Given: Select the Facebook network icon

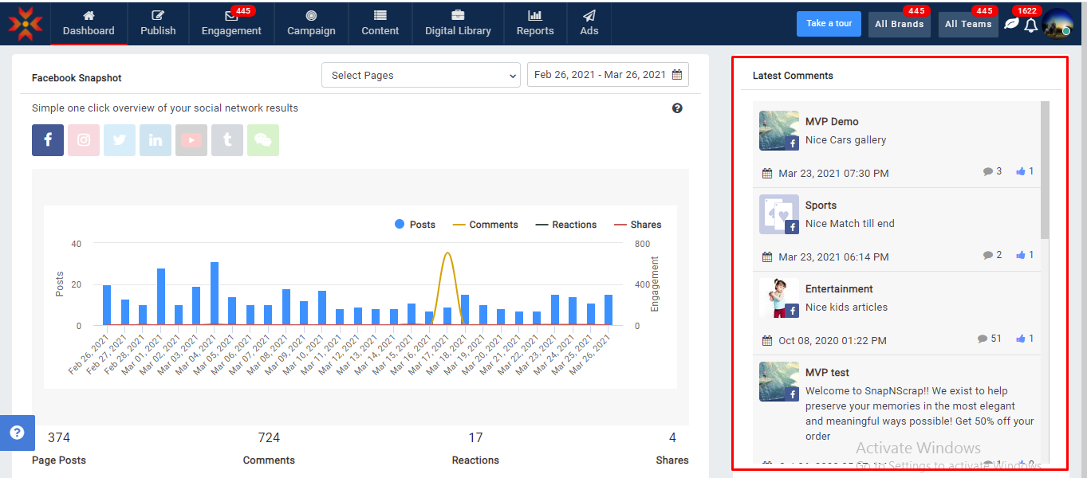Looking at the screenshot, I should (x=48, y=140).
